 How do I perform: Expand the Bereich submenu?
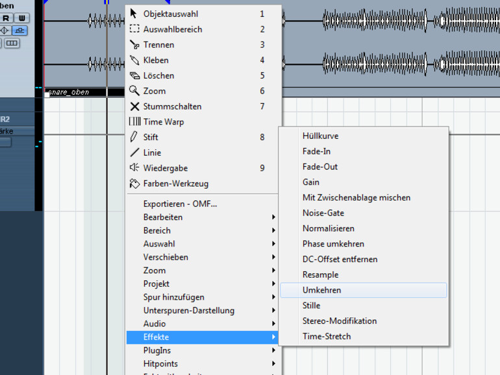(203, 230)
